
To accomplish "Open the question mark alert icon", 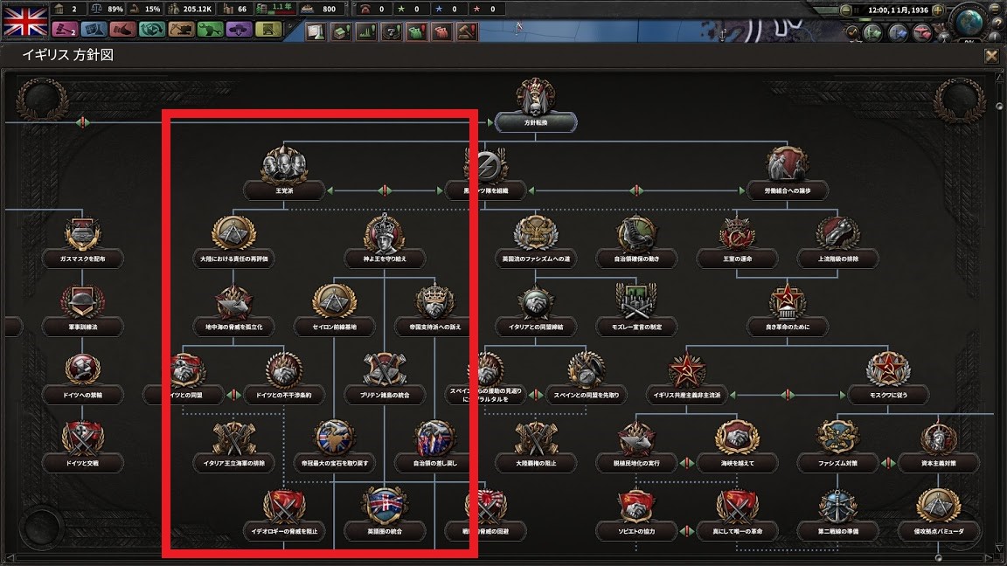I will click(391, 31).
